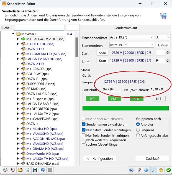Focus the Suche search input field
This screenshot has height=175, width=172.
pos(39,28)
